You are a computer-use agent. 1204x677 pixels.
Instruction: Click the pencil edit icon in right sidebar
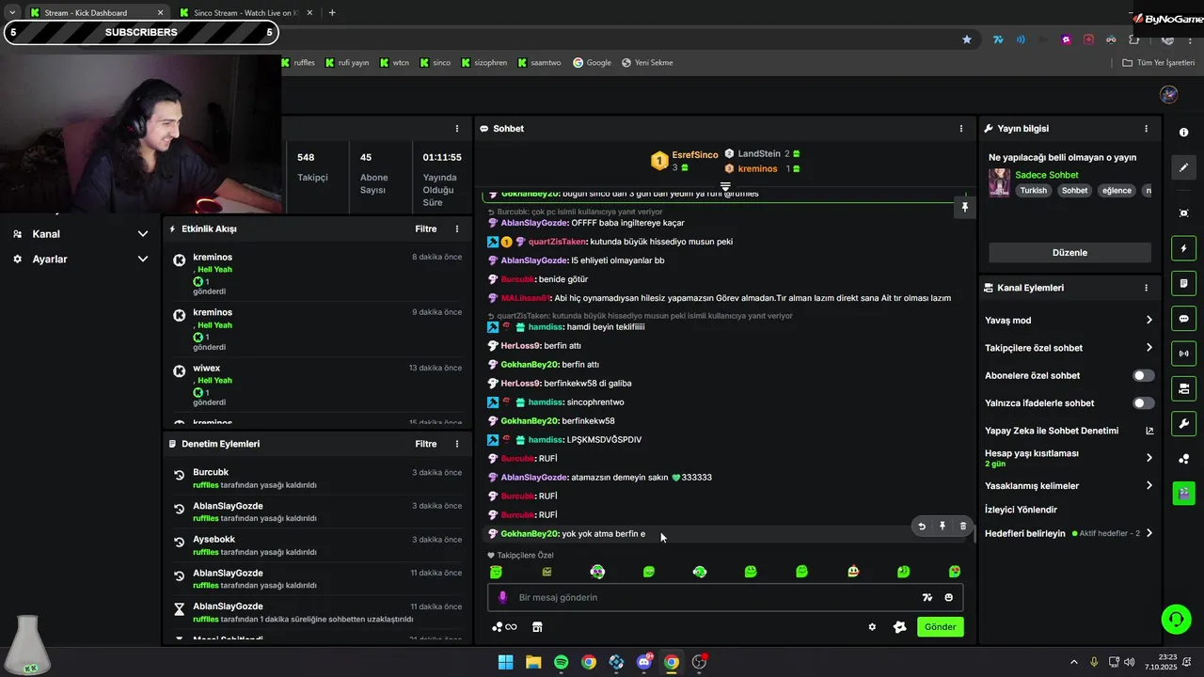click(x=1183, y=167)
